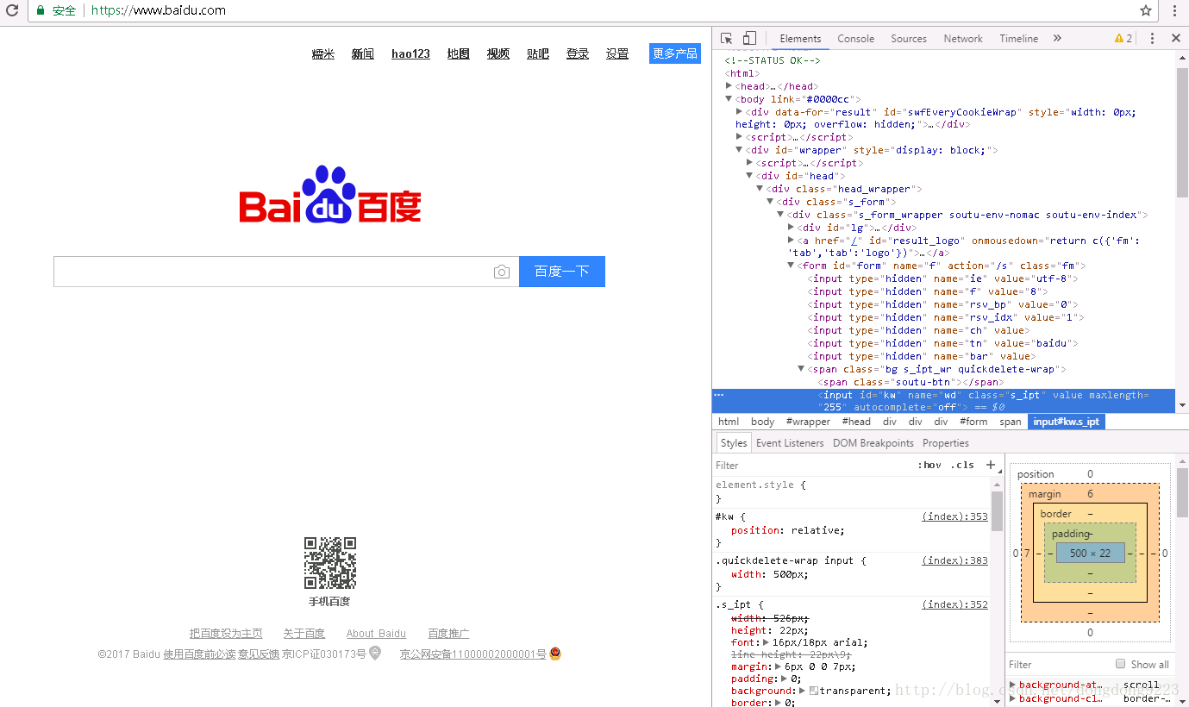The width and height of the screenshot is (1189, 707).
Task: Click the camera image search icon
Action: (502, 272)
